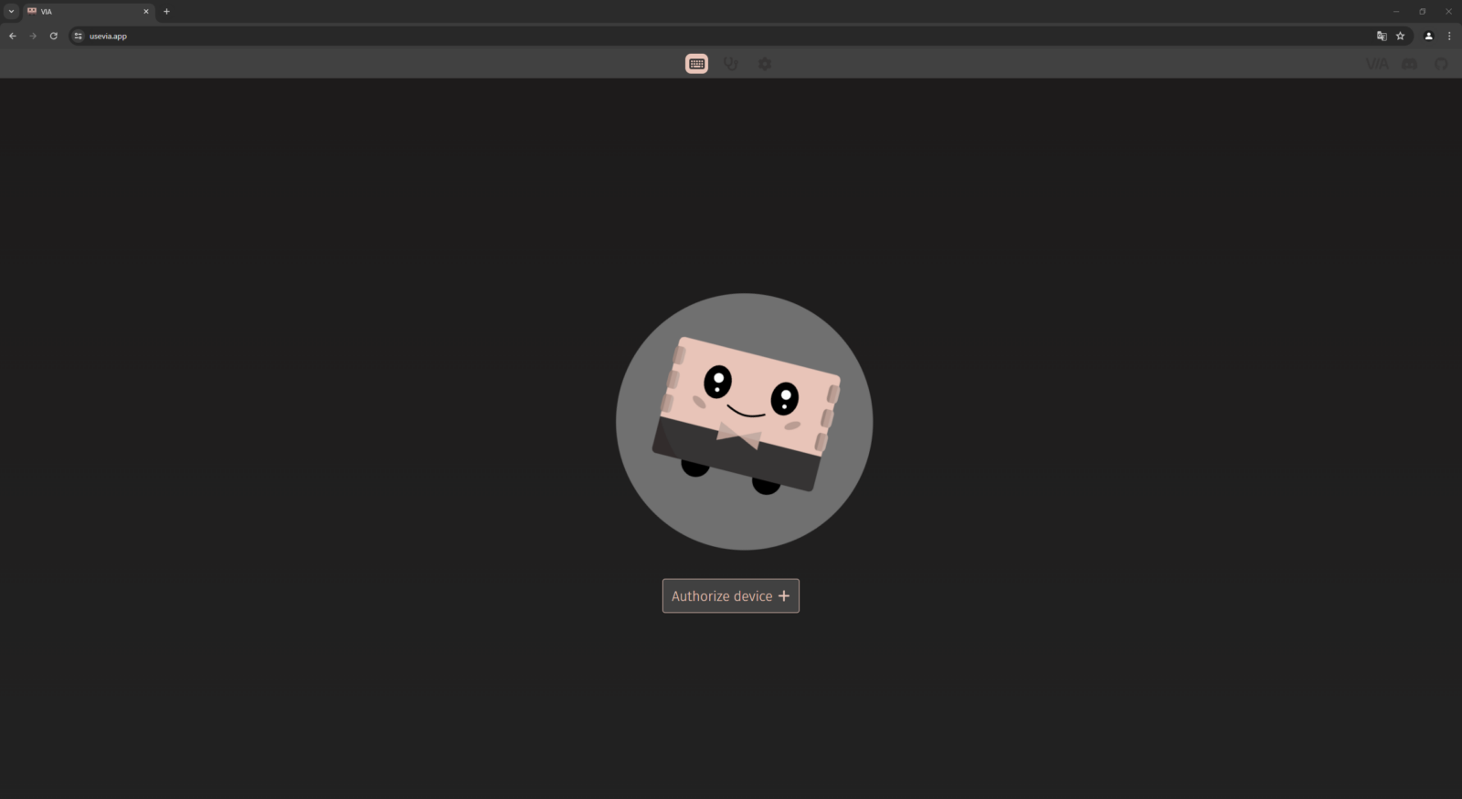Image resolution: width=1462 pixels, height=799 pixels.
Task: Go back in browser history
Action: coord(13,36)
